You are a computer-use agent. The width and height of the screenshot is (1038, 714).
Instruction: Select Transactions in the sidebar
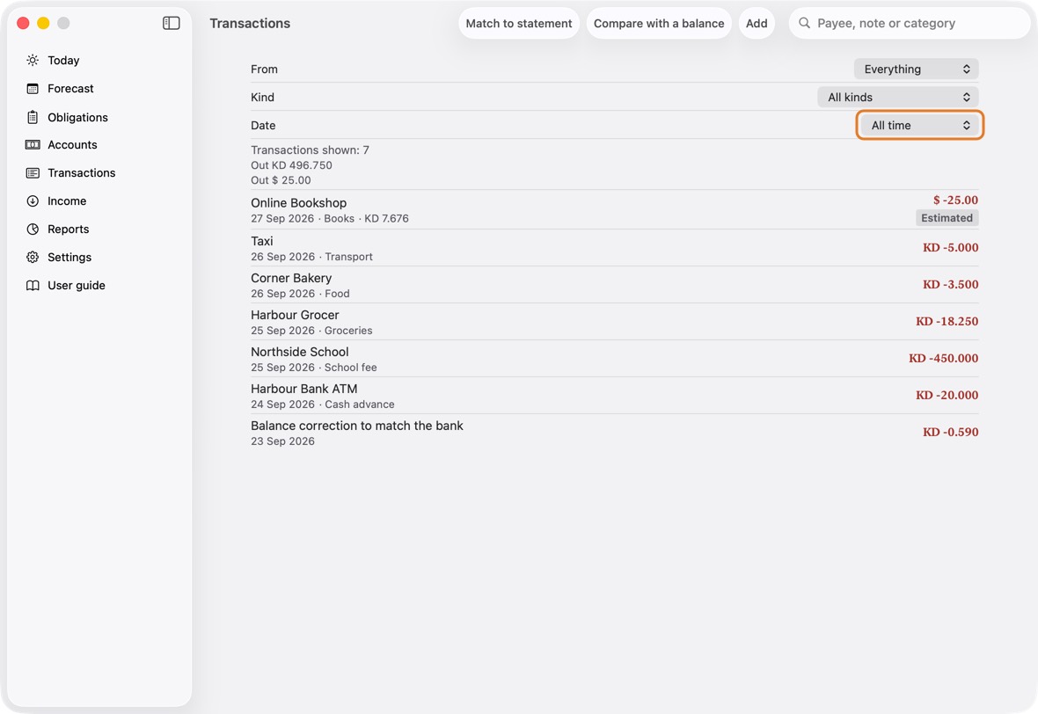(99, 172)
